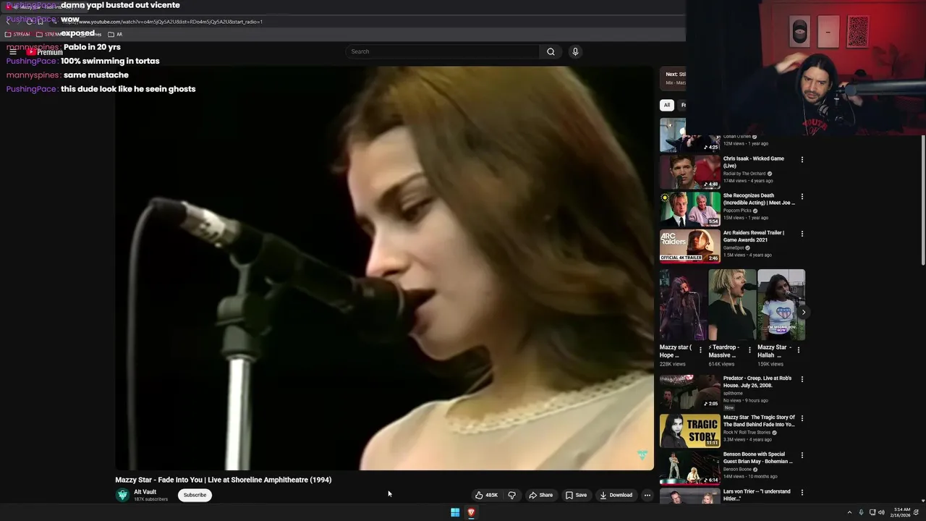
Task: Open the Radial by The Orchard channel
Action: coord(744,174)
